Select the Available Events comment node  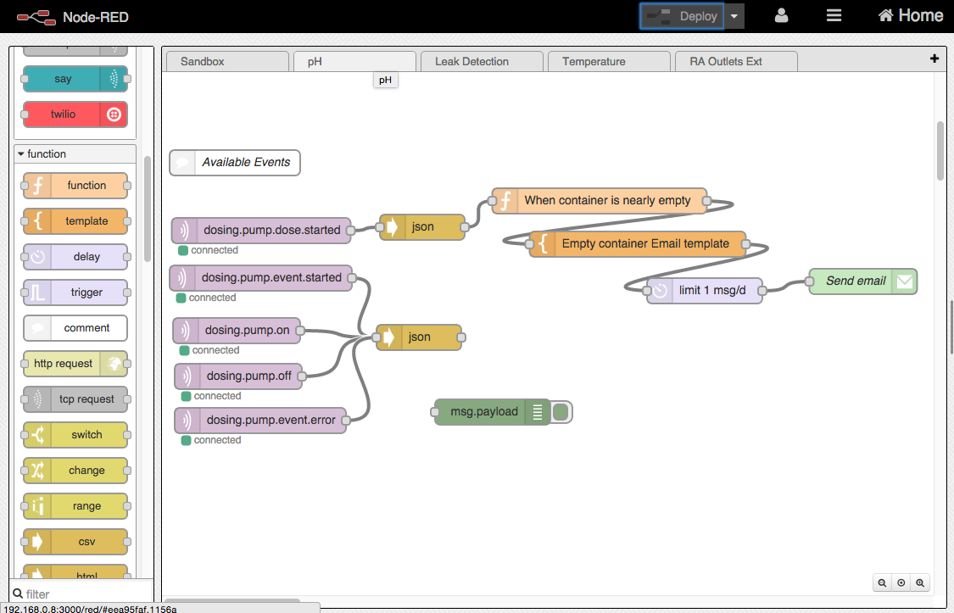pos(235,163)
